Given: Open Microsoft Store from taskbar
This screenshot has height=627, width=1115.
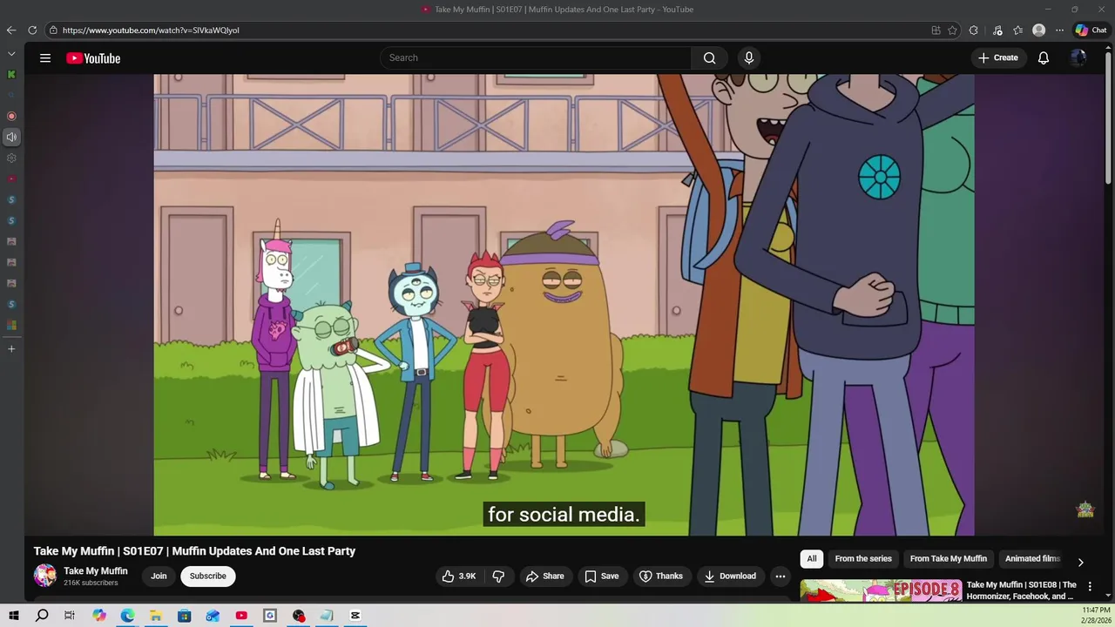Looking at the screenshot, I should tap(185, 616).
